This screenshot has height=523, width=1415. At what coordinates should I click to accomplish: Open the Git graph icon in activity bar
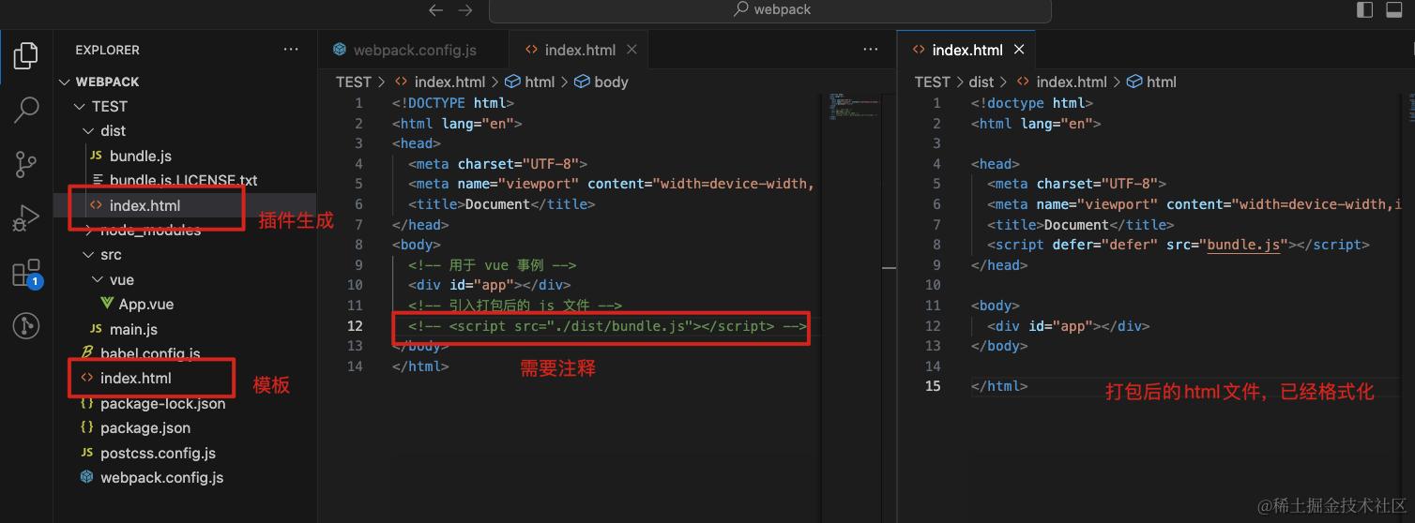click(26, 325)
